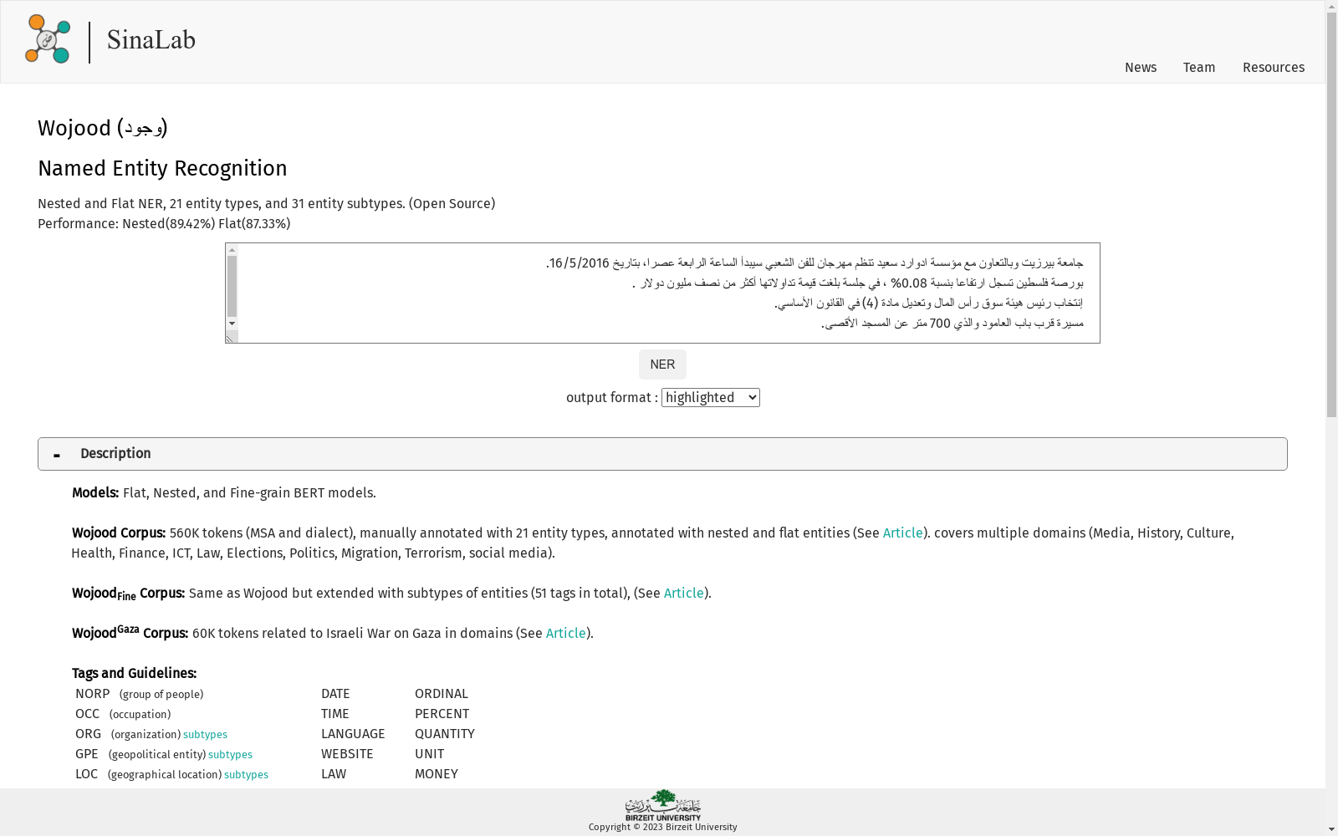Click the textarea scroll up arrow
Screen dimensions: 1338x836
[x=232, y=250]
